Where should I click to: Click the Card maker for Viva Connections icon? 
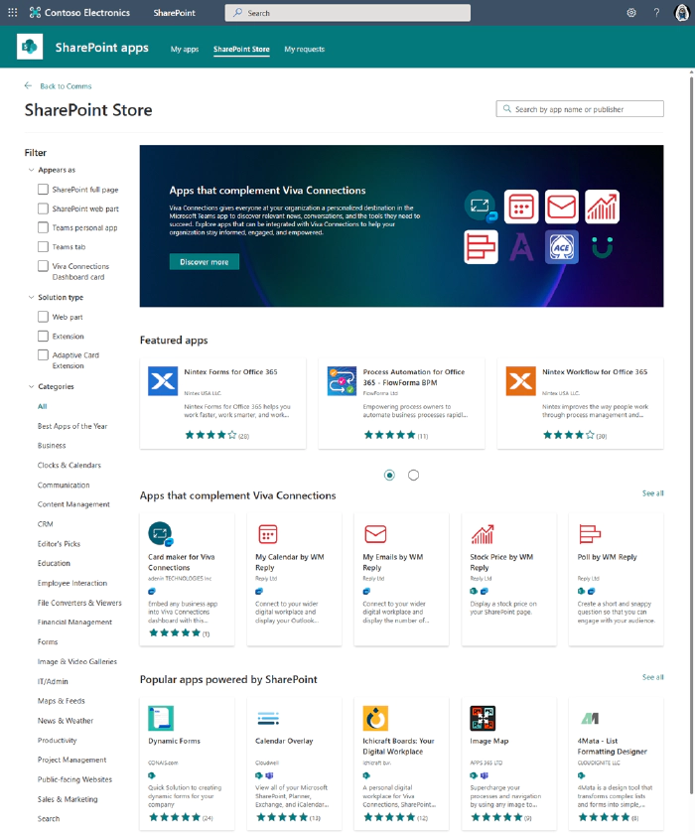pyautogui.click(x=161, y=534)
